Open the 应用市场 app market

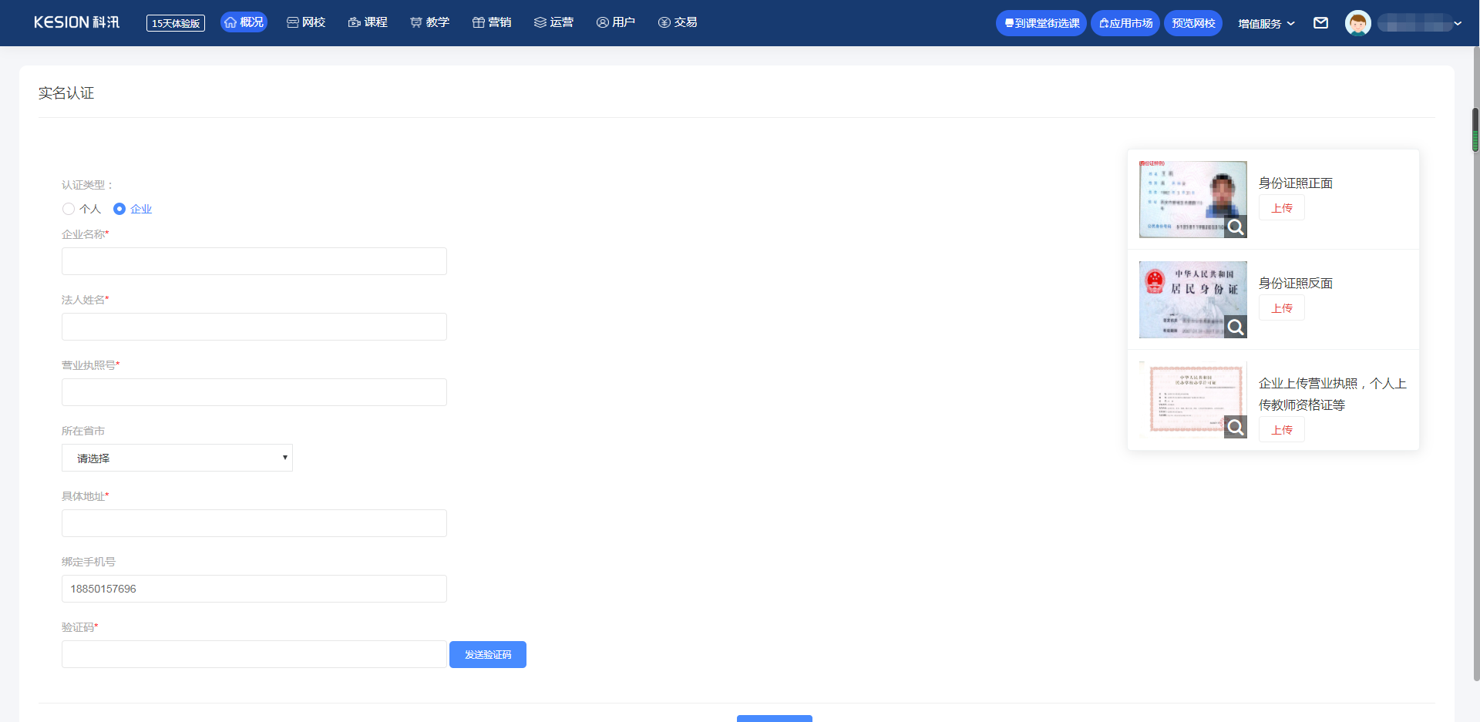1125,23
